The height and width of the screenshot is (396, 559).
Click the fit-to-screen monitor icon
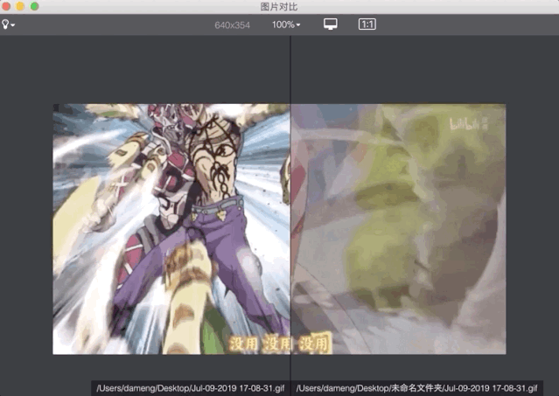tap(331, 24)
